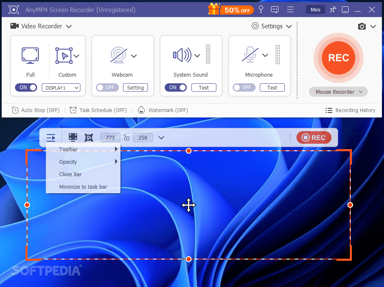The width and height of the screenshot is (384, 287).
Task: Click the bottom middle region resize handle
Action: pos(188,259)
